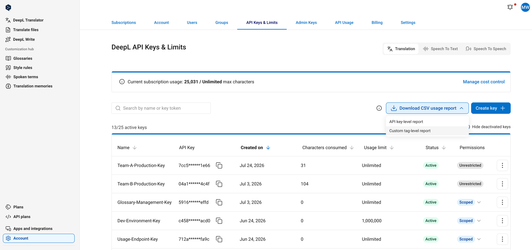Copy the Glossary-Management-Key API key
The width and height of the screenshot is (532, 250).
219,202
